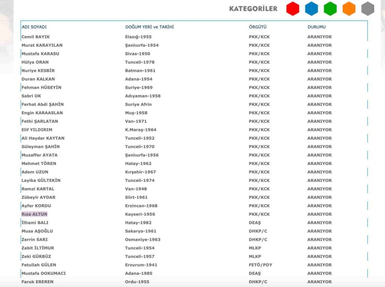
Task: Click the Kayseri-1956 birthplace cell
Action: 140,214
